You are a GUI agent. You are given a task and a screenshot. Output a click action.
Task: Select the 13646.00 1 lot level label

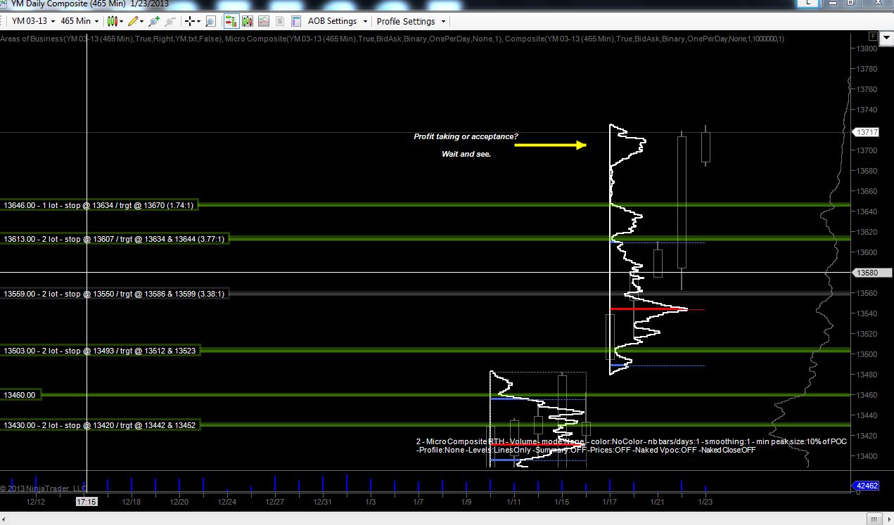98,205
